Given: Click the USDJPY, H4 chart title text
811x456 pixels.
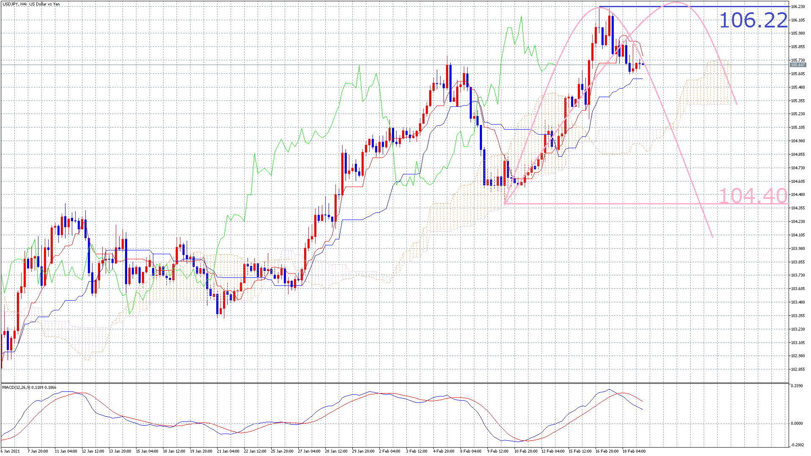Looking at the screenshot, I should [31, 4].
